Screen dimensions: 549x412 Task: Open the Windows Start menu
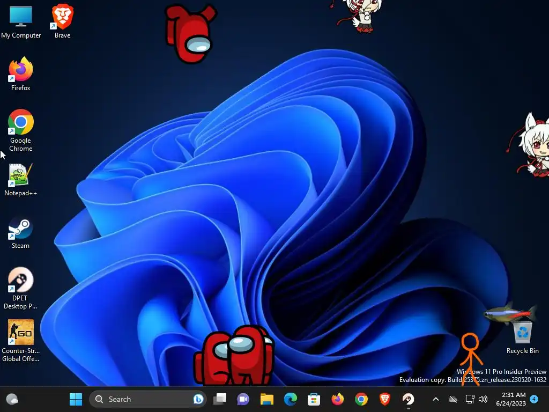pyautogui.click(x=76, y=399)
